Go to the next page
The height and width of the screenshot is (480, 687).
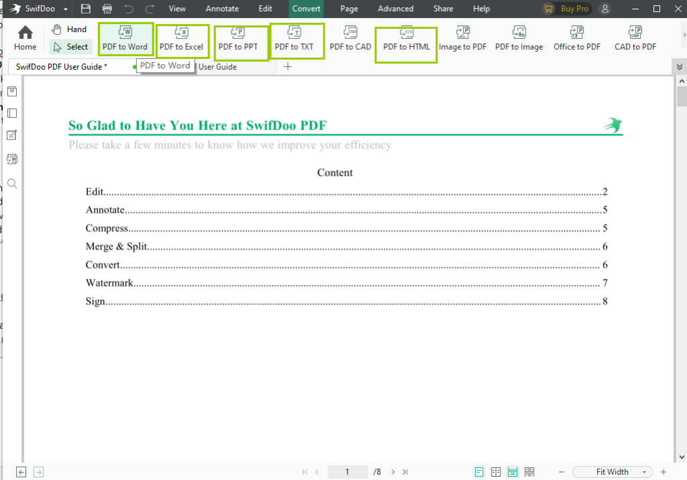pyautogui.click(x=393, y=472)
